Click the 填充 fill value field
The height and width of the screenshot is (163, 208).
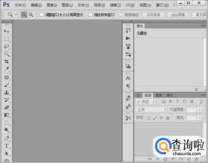[x=192, y=118]
